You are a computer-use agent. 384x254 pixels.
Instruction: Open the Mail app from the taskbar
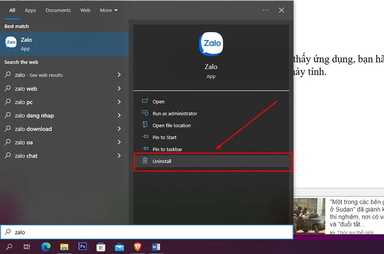tap(119, 247)
